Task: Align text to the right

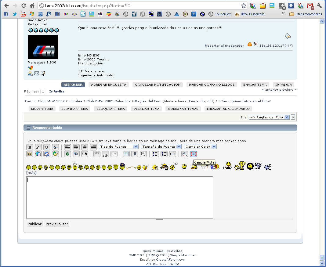Action: click(93, 147)
